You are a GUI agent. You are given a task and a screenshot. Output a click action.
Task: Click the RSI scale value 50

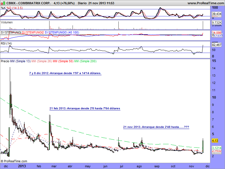[214, 50]
